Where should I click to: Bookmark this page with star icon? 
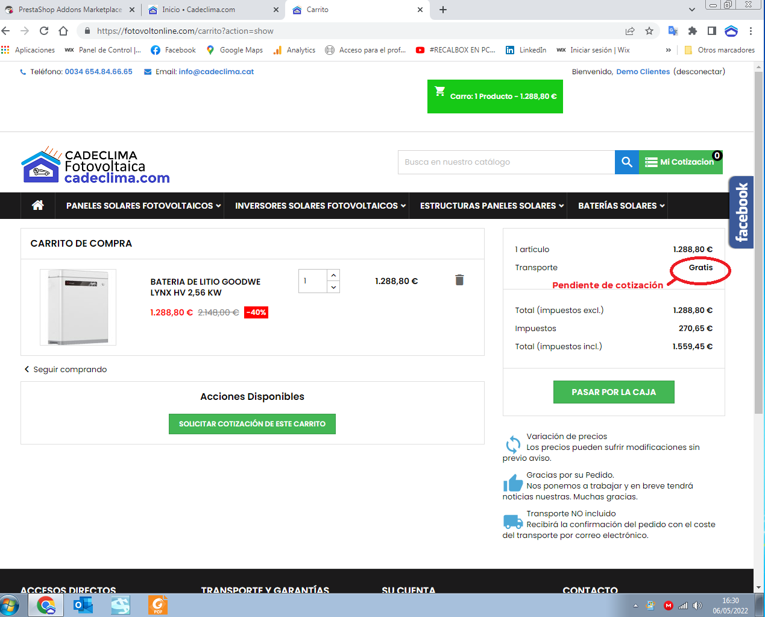tap(649, 31)
